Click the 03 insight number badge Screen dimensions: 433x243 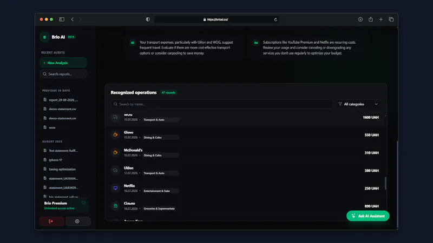point(133,43)
